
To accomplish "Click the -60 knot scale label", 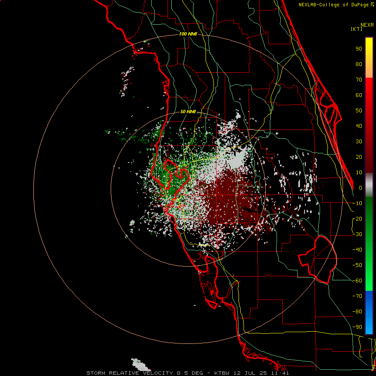I will pyautogui.click(x=357, y=281).
